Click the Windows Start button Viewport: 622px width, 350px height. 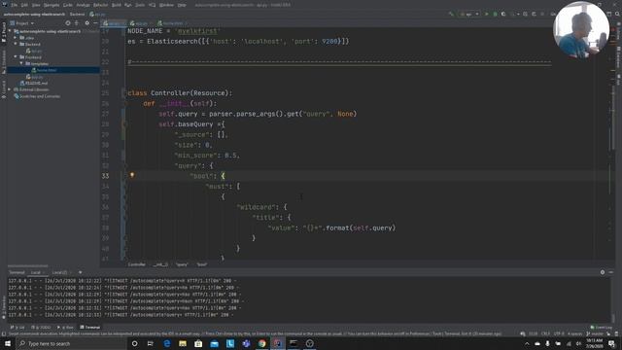8,343
